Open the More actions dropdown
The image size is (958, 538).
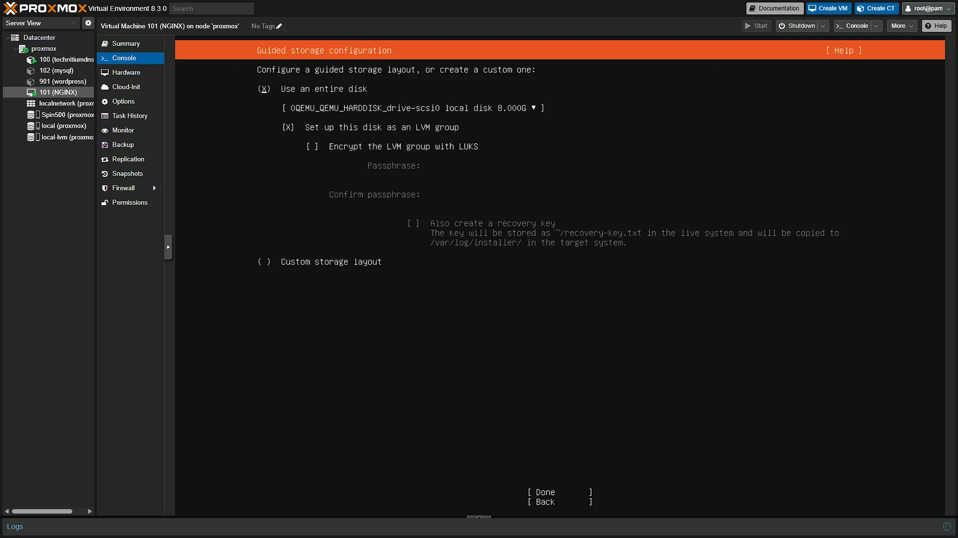point(902,26)
